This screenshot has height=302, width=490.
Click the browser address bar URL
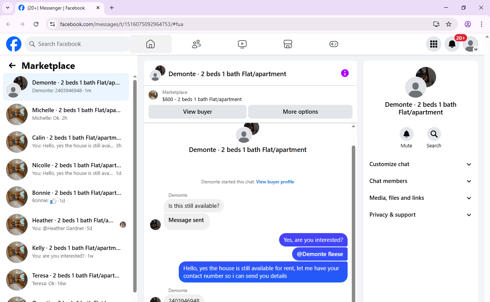coord(122,24)
